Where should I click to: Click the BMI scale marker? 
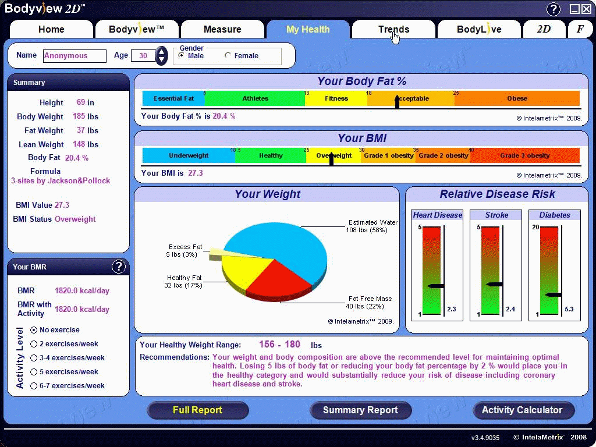pyautogui.click(x=331, y=159)
